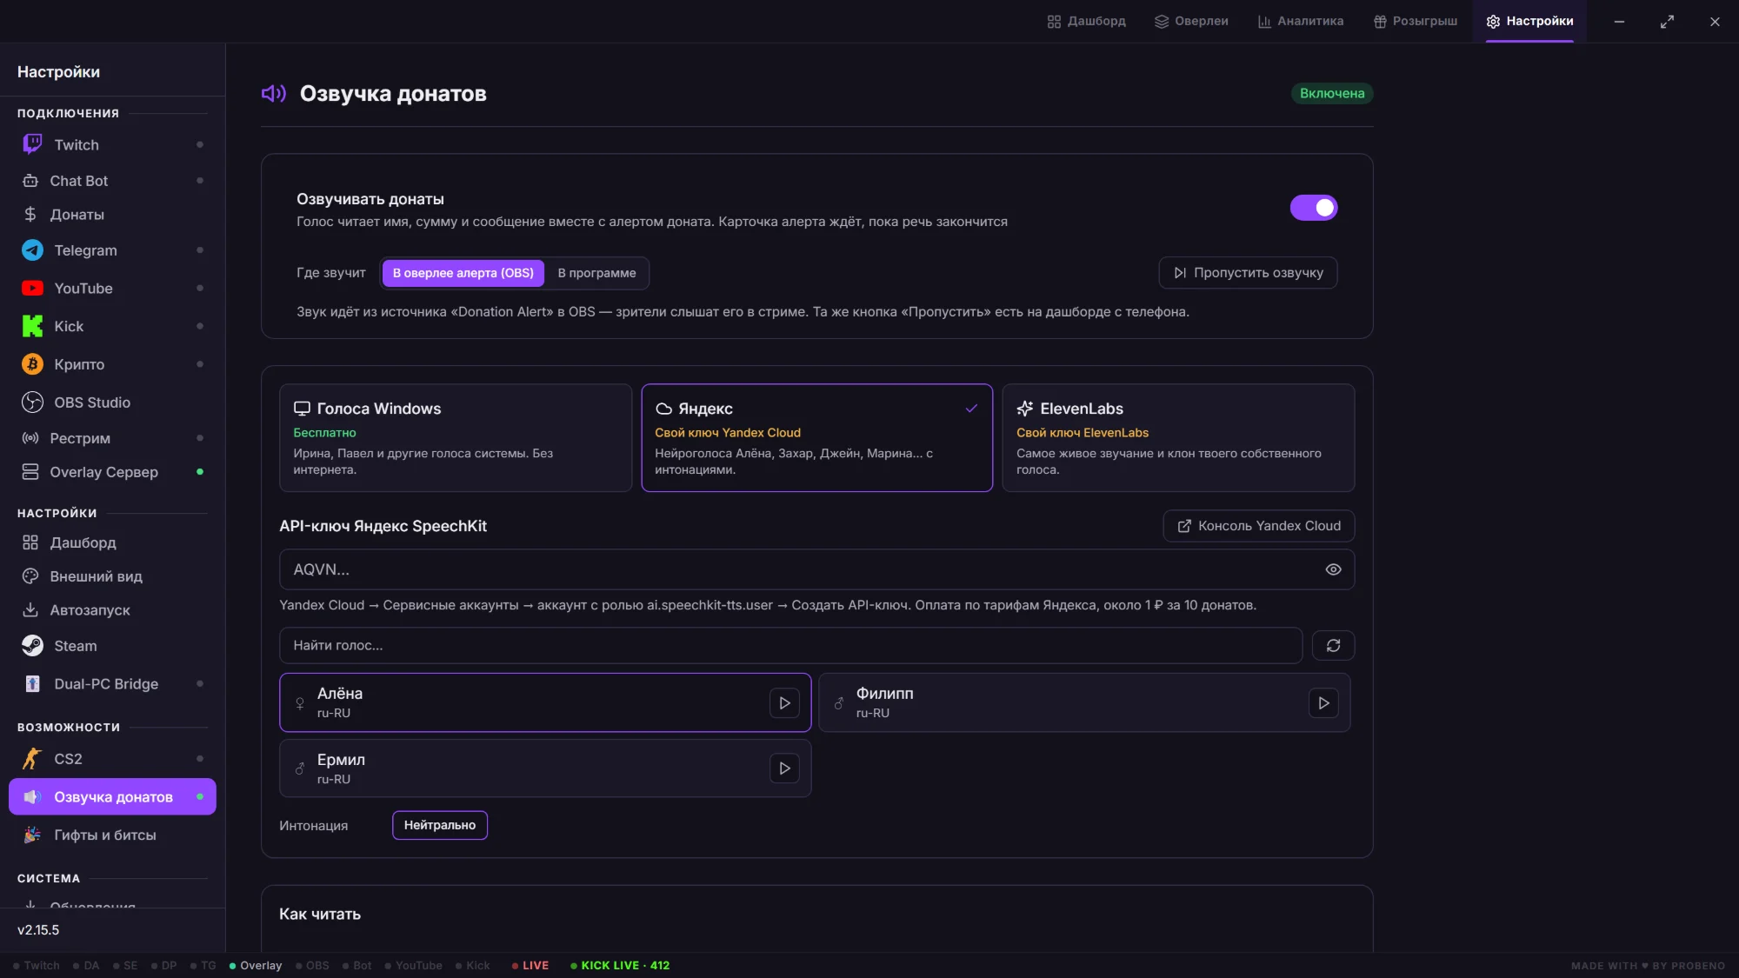Image resolution: width=1739 pixels, height=978 pixels.
Task: Focus the Найти голос search field
Action: [x=790, y=645]
